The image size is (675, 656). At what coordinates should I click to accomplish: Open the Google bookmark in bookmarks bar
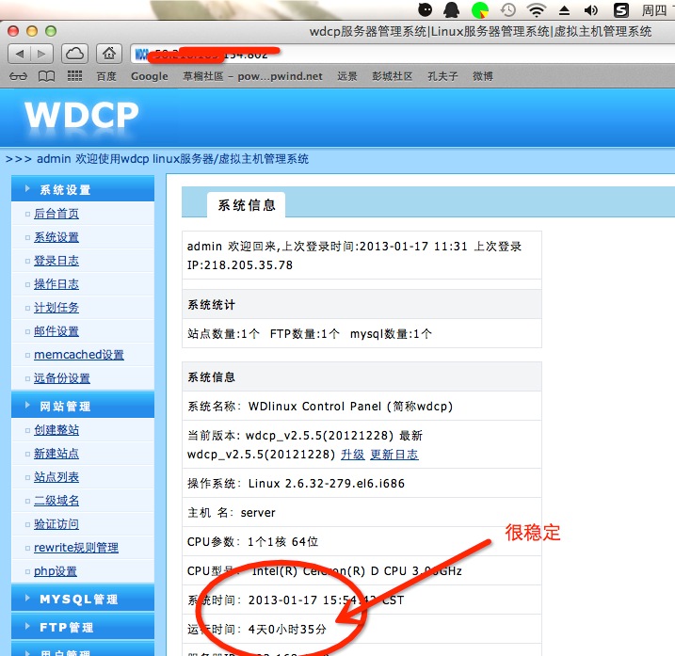(x=149, y=76)
